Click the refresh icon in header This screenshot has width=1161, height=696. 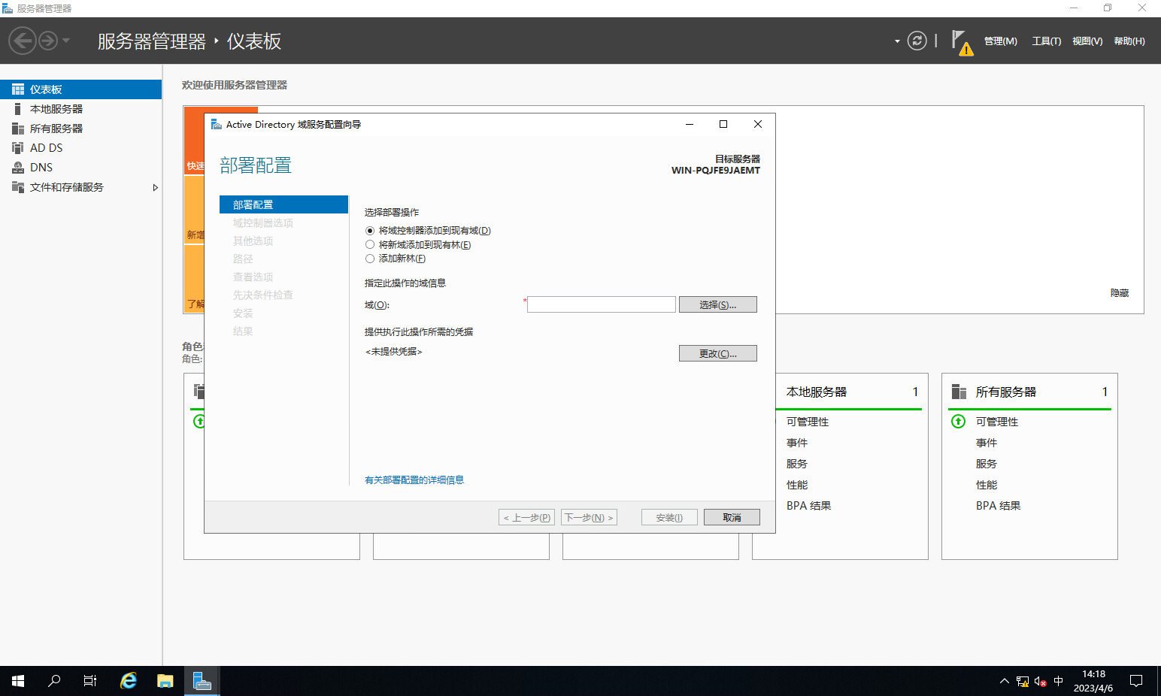click(x=917, y=41)
